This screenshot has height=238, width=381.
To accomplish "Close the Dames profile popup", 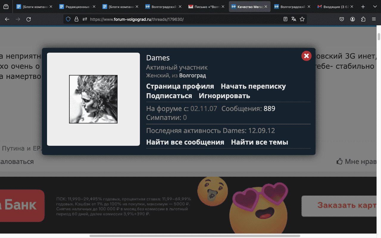I will tap(306, 56).
